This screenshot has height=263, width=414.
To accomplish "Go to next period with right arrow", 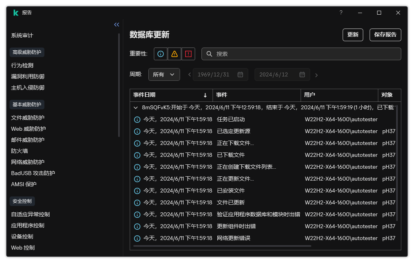I will (316, 74).
